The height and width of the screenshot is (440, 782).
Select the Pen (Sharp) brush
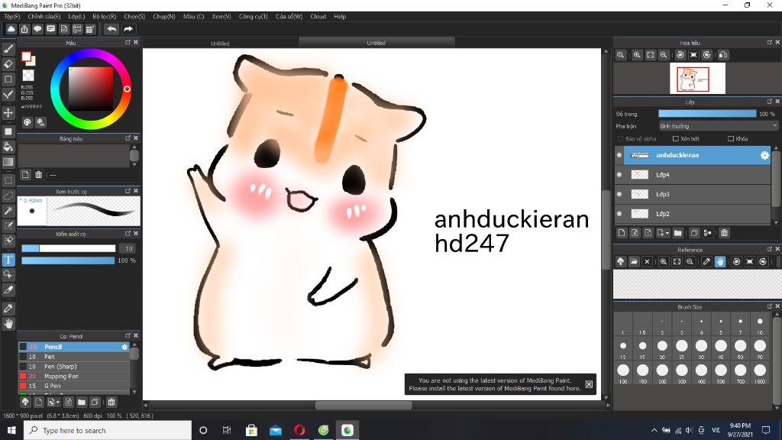tap(74, 366)
